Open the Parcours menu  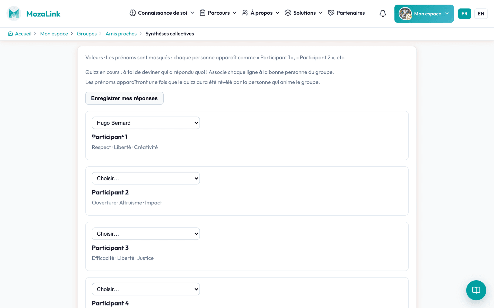click(x=218, y=13)
